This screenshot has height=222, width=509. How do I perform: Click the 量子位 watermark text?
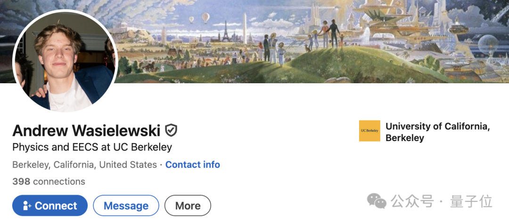471,201
